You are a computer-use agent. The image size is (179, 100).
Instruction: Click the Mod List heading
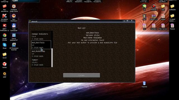tap(81, 28)
